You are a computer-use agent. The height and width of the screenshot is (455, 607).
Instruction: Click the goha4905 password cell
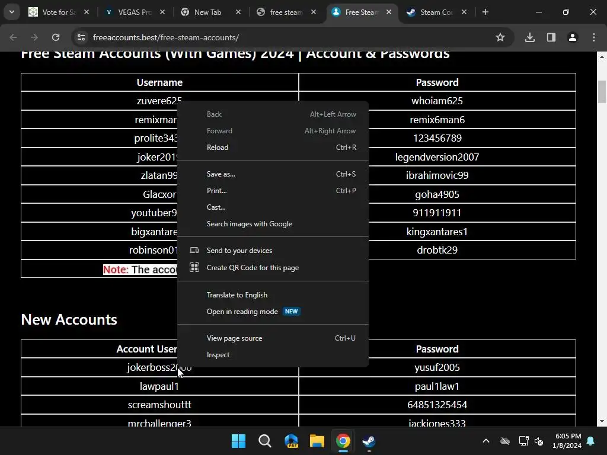coord(437,194)
